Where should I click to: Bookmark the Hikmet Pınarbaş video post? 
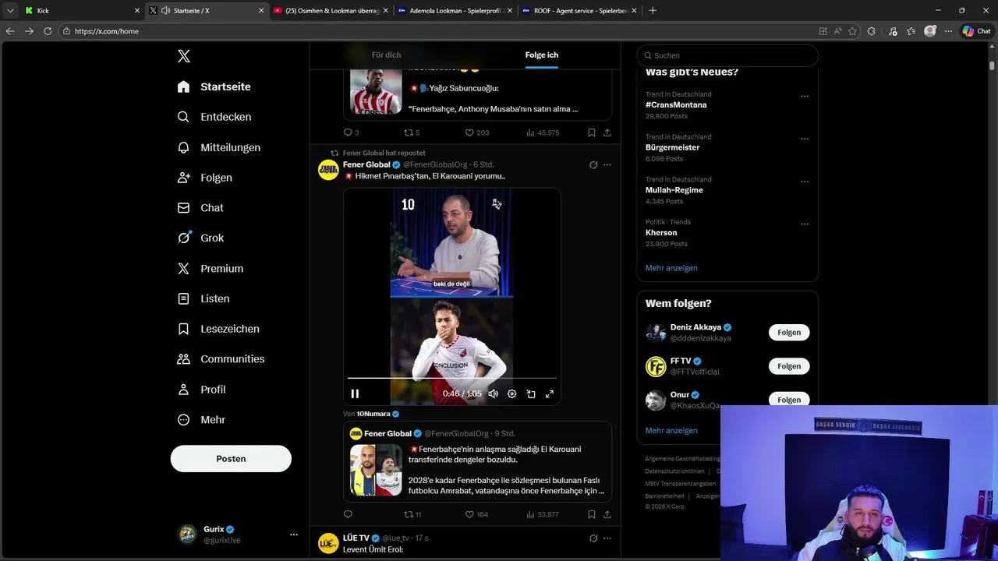[592, 514]
